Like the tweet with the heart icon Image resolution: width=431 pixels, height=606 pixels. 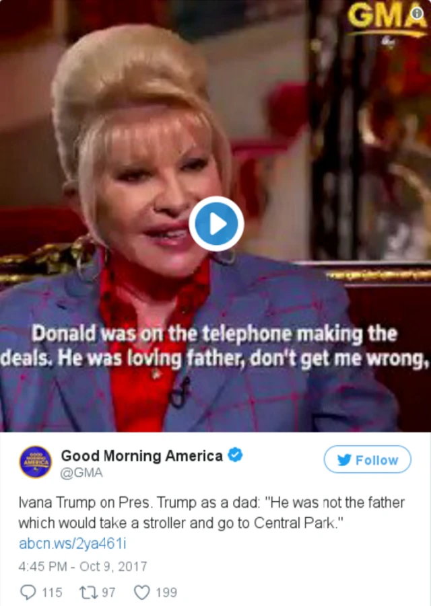pos(141,592)
